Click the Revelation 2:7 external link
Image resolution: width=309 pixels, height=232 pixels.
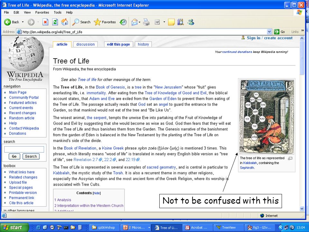[88, 159]
